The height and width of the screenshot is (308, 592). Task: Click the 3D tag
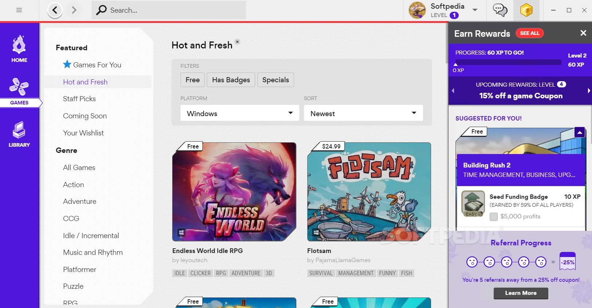(x=269, y=273)
